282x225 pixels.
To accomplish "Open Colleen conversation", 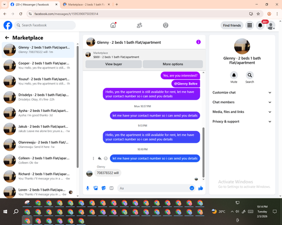I will pos(38,160).
